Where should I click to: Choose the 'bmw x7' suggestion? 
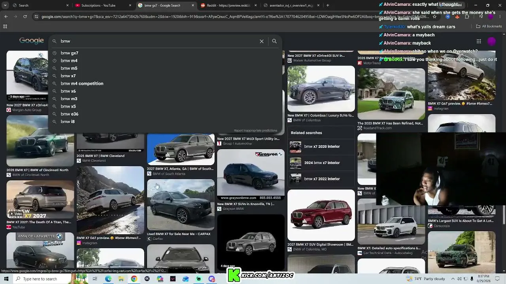[165, 76]
